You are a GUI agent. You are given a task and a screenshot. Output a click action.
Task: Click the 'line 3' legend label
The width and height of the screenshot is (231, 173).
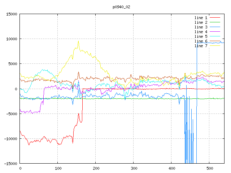point(201,27)
